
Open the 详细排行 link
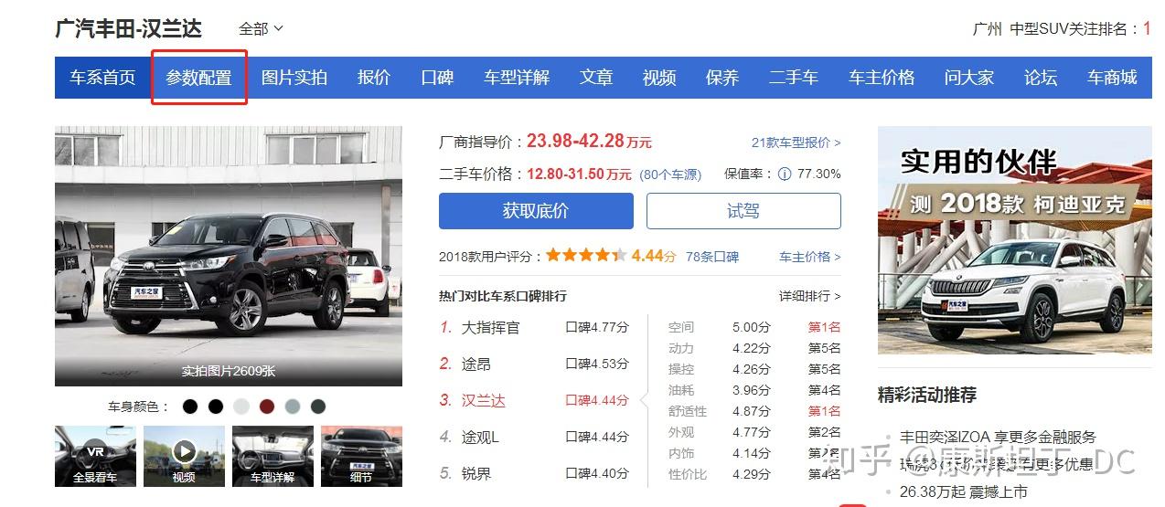tap(809, 296)
